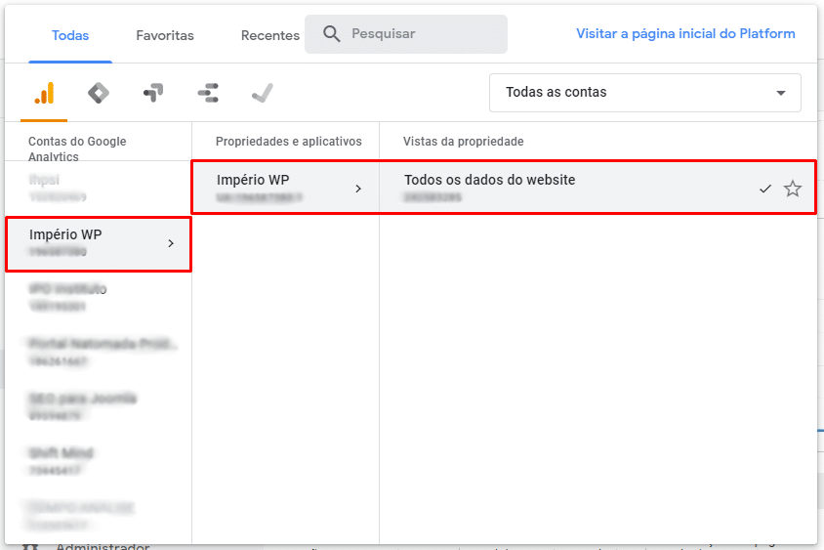
Task: Switch to the Tag Manager diamond icon
Action: pos(99,93)
